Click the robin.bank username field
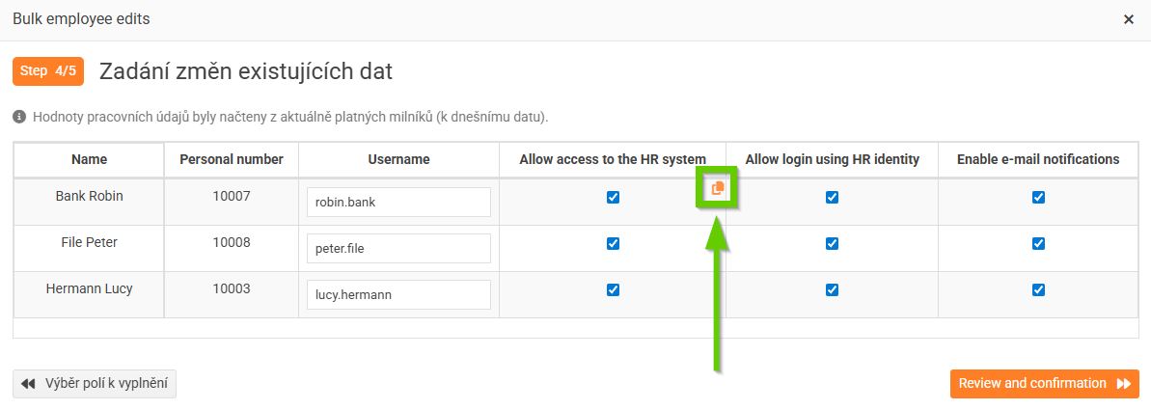The width and height of the screenshot is (1151, 410). (x=398, y=203)
